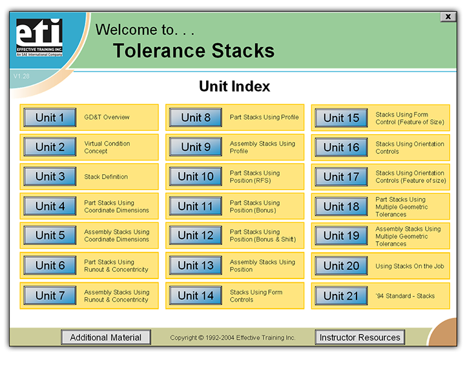Open Unit 14 Stacks Using Form Controls
This screenshot has height=370, width=467.
pyautogui.click(x=196, y=296)
